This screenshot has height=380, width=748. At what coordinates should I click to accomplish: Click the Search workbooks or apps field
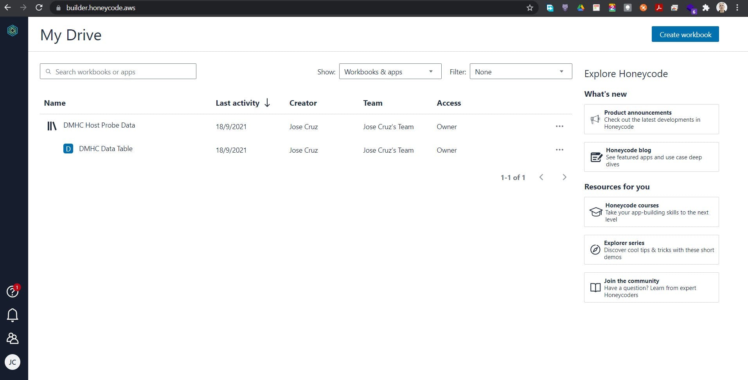click(x=118, y=72)
